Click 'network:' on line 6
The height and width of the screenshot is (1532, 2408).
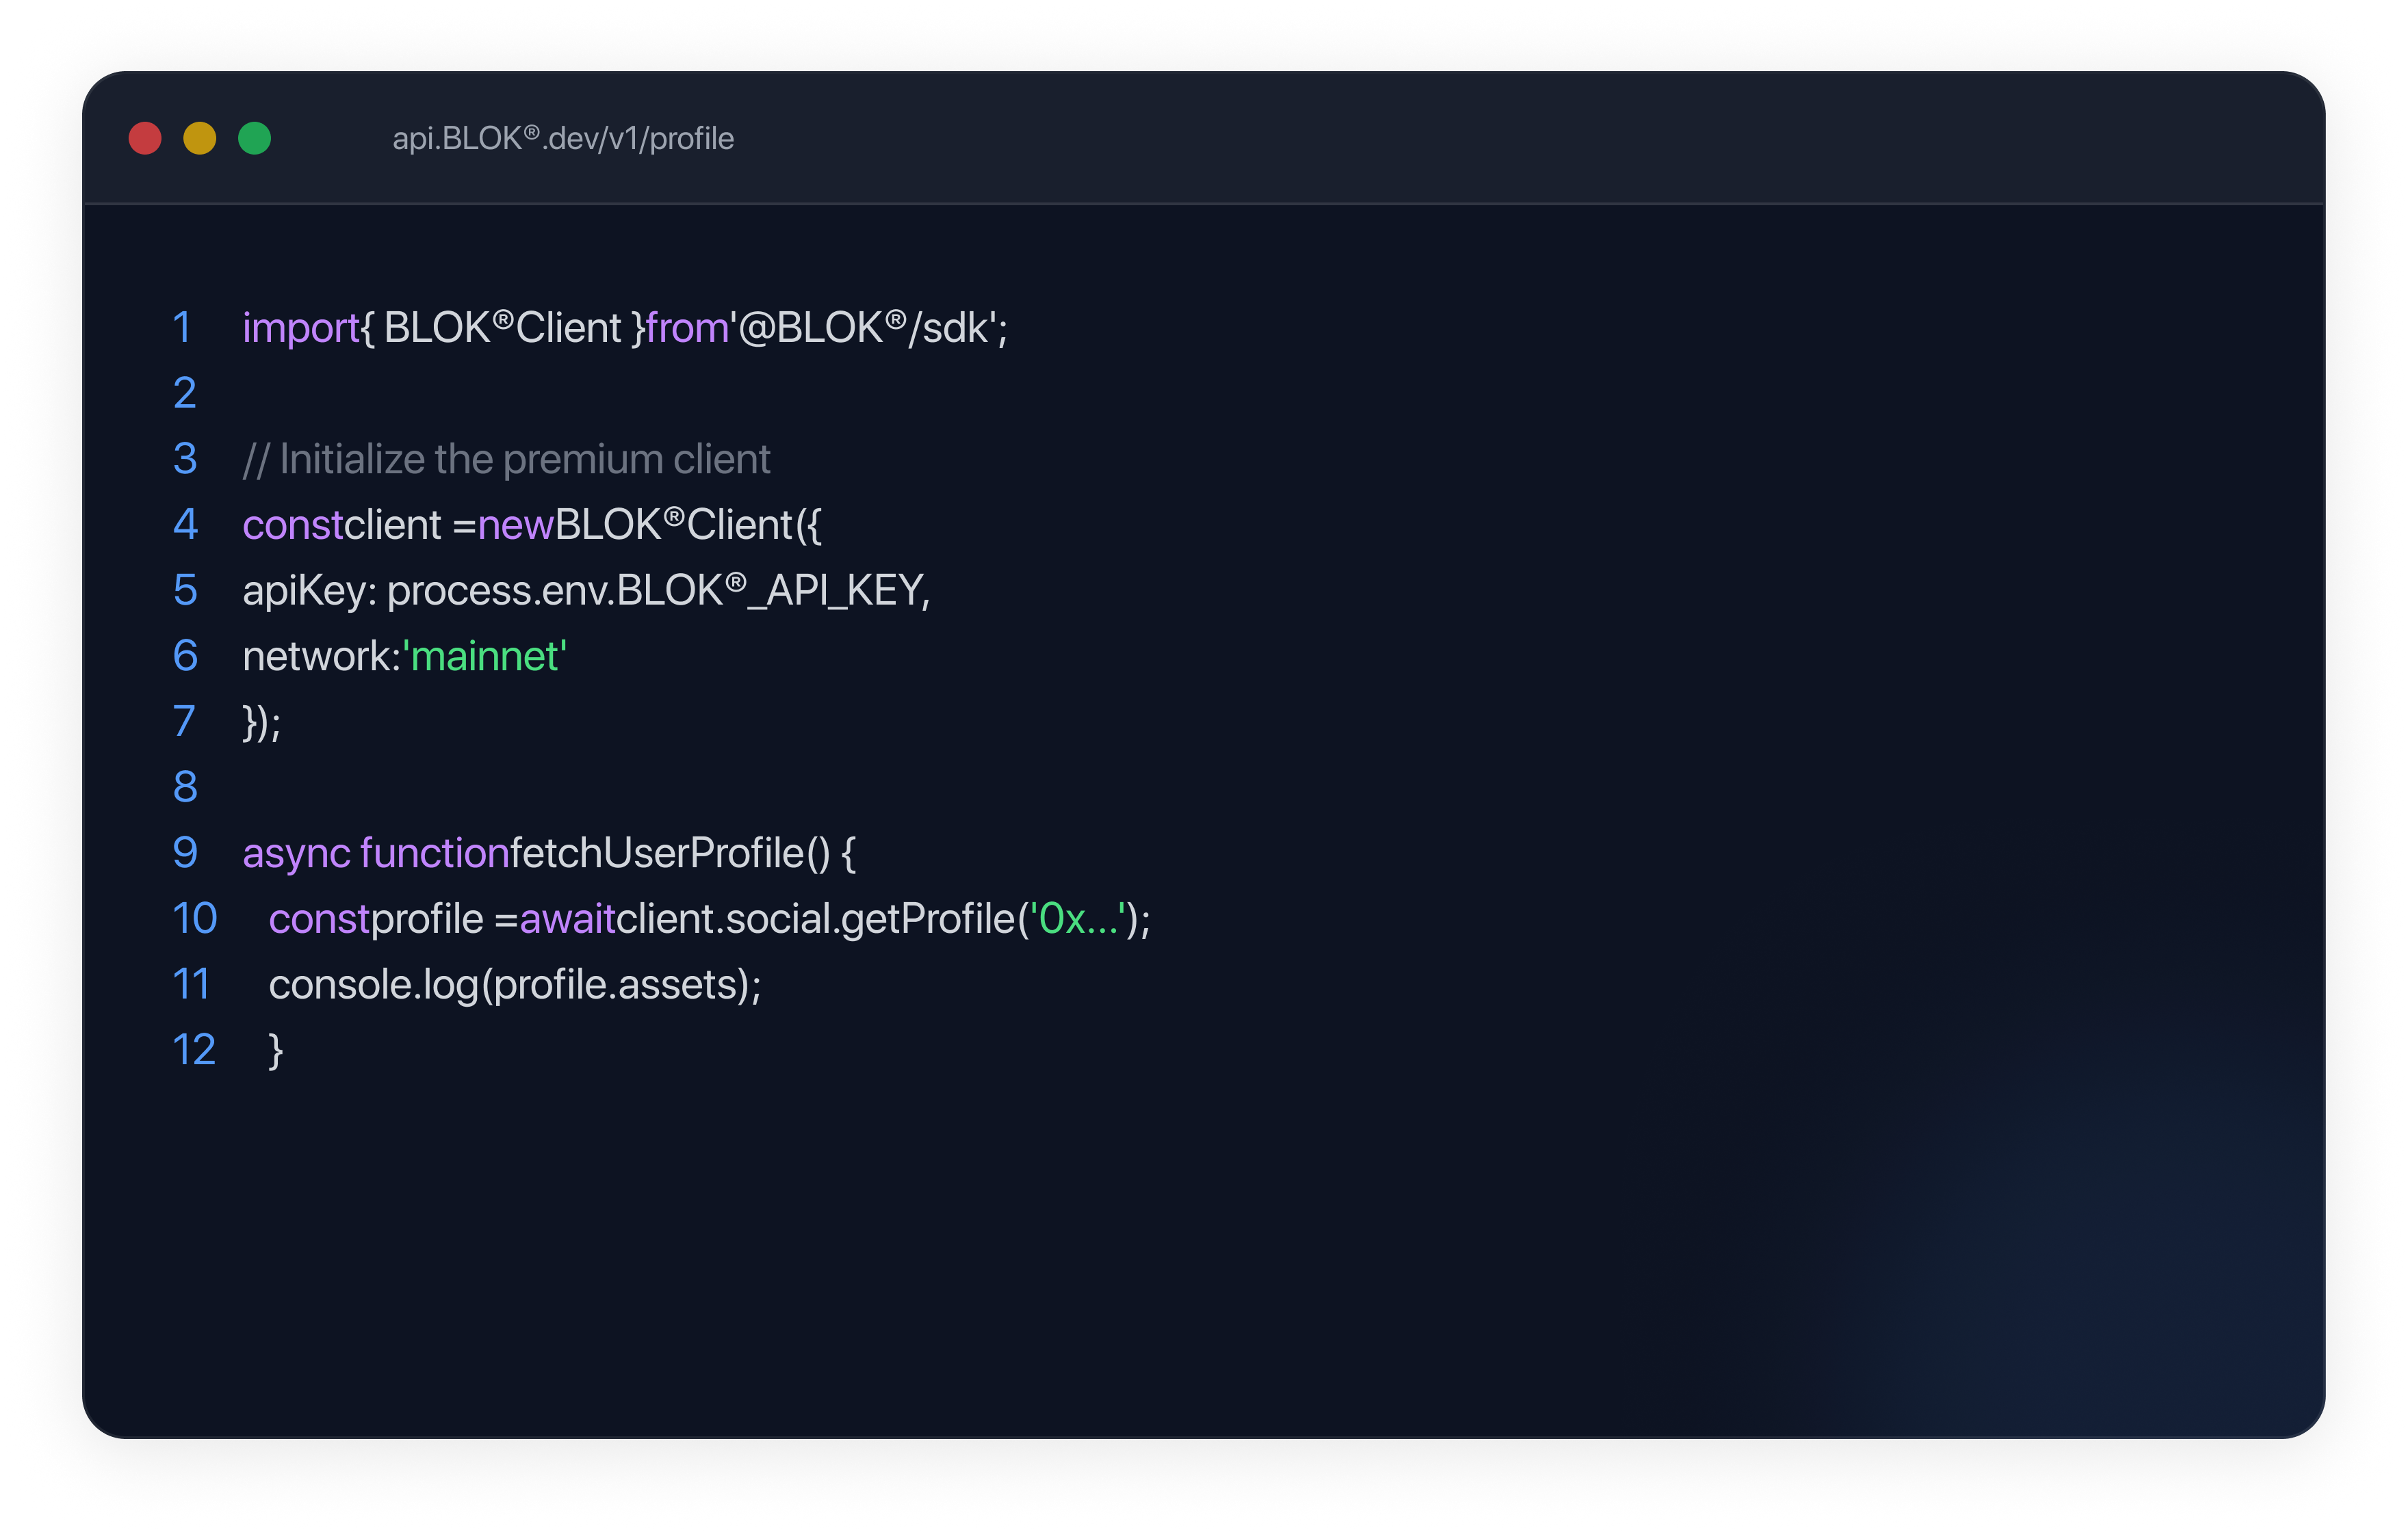tap(322, 657)
